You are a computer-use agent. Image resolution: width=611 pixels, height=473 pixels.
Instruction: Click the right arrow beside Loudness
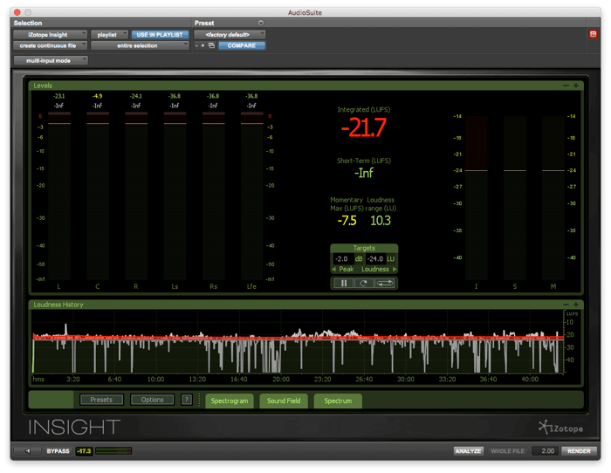(x=395, y=270)
